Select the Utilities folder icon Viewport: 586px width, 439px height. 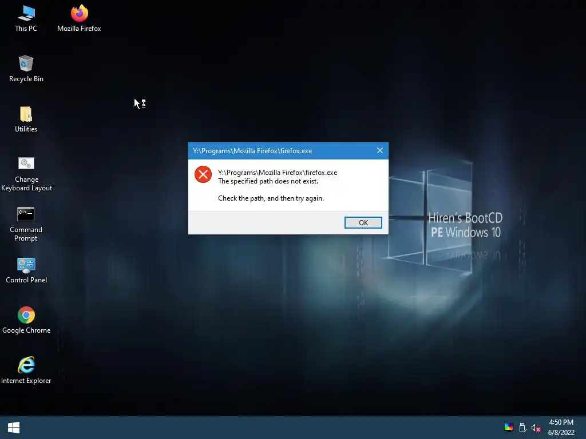pyautogui.click(x=26, y=119)
